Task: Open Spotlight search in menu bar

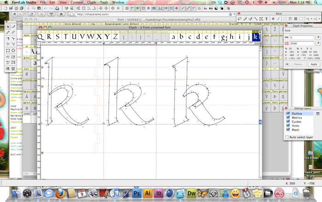Action: (316, 2)
